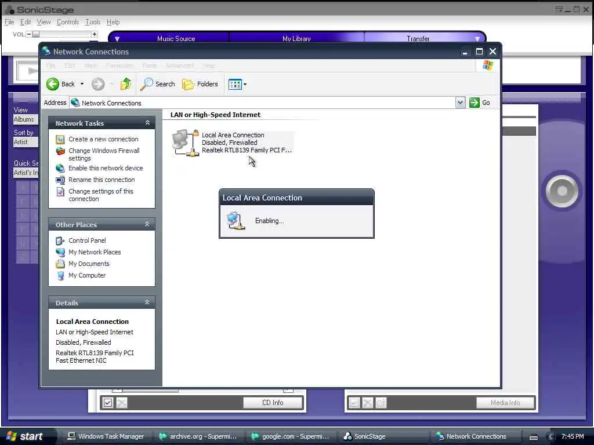Click the Windows flag logo in toolbar

point(488,65)
